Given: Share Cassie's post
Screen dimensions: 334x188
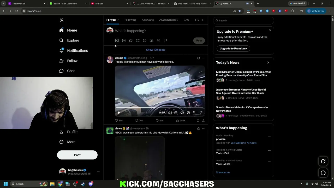Looking at the screenshot, I should pos(203,121).
